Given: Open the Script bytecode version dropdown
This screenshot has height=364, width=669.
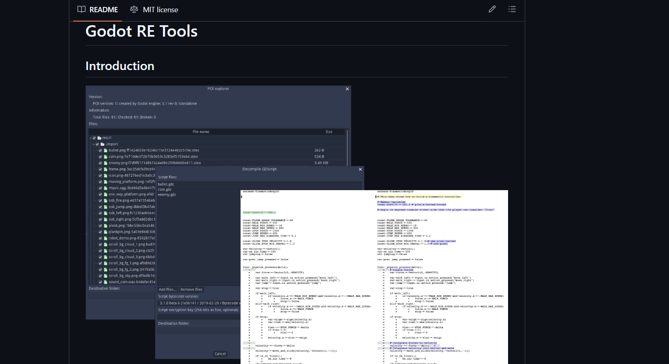Looking at the screenshot, I should pos(199,303).
